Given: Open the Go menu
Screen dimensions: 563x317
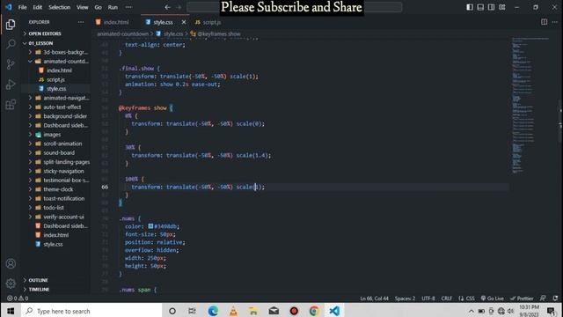Looking at the screenshot, I should coord(98,7).
